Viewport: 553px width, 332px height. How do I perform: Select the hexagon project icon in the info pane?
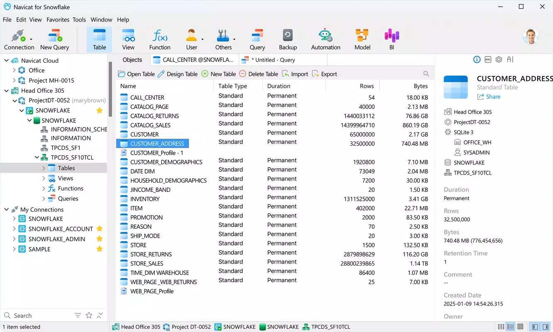499,59
